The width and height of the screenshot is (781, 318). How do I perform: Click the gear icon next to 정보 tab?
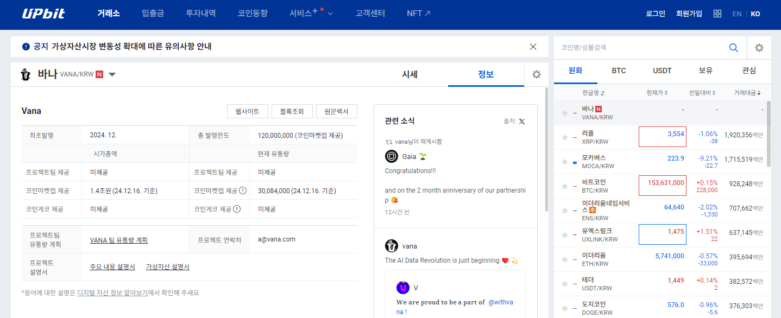click(x=536, y=74)
